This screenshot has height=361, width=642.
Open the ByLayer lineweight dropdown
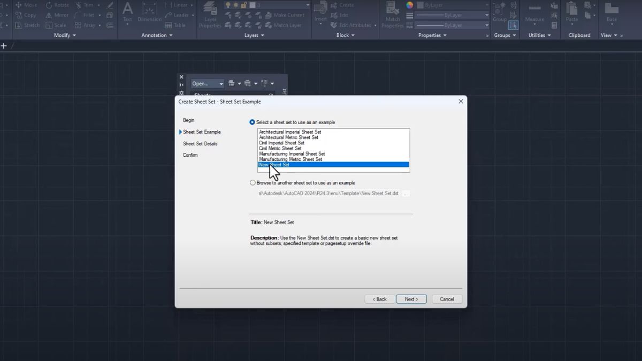point(452,15)
